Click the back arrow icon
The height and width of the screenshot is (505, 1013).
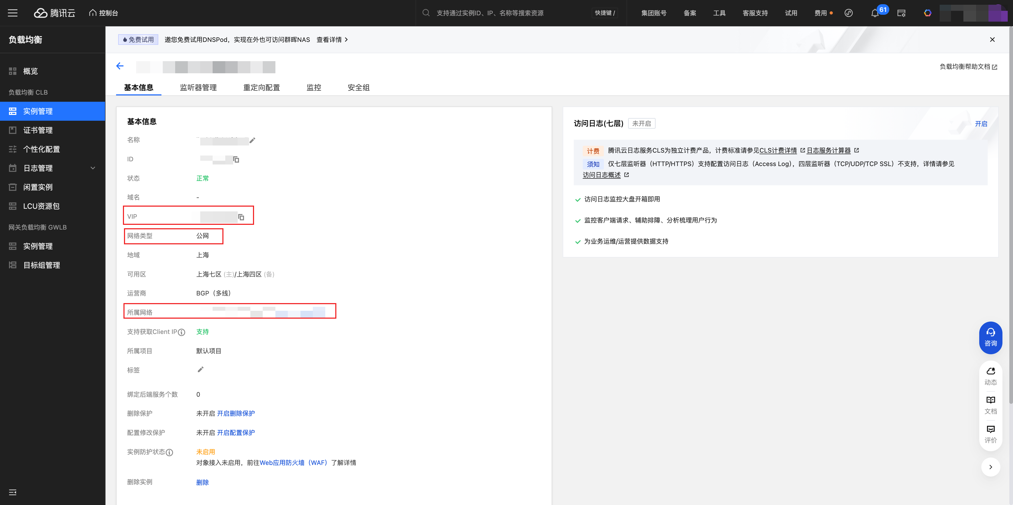click(120, 66)
